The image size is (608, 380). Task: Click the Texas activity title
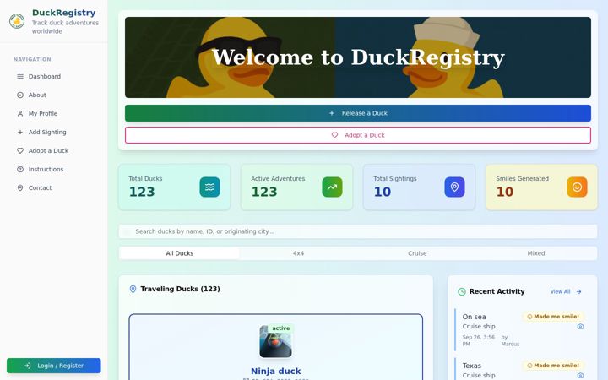coord(471,366)
